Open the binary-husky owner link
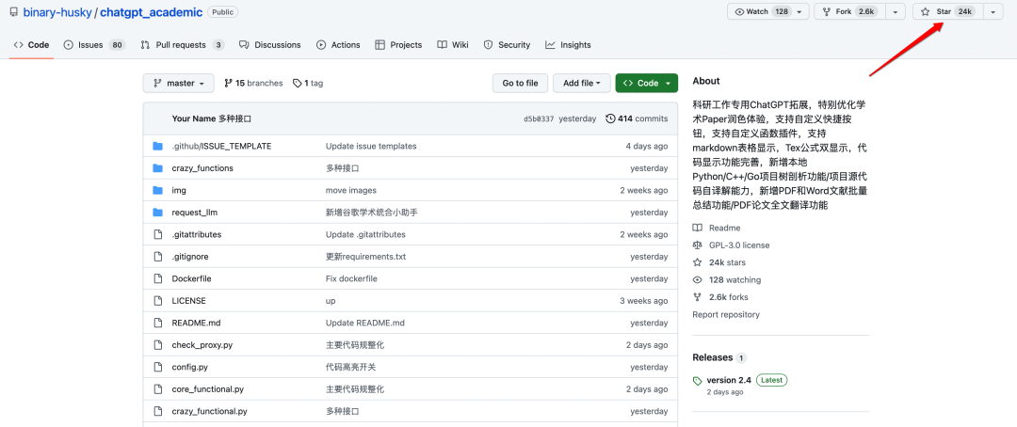 pos(57,11)
